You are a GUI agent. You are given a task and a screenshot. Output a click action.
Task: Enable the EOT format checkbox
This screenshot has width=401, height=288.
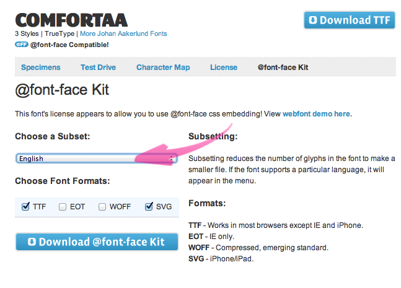tap(63, 206)
